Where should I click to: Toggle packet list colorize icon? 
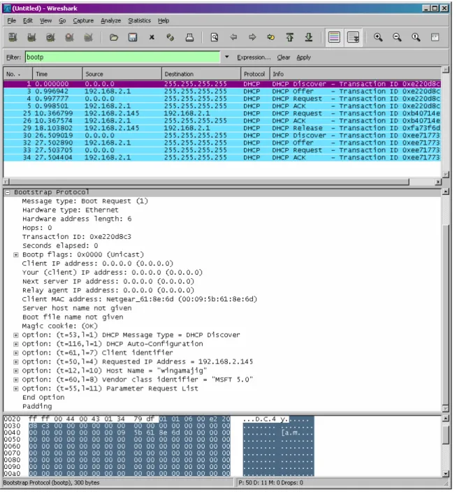[x=334, y=37]
